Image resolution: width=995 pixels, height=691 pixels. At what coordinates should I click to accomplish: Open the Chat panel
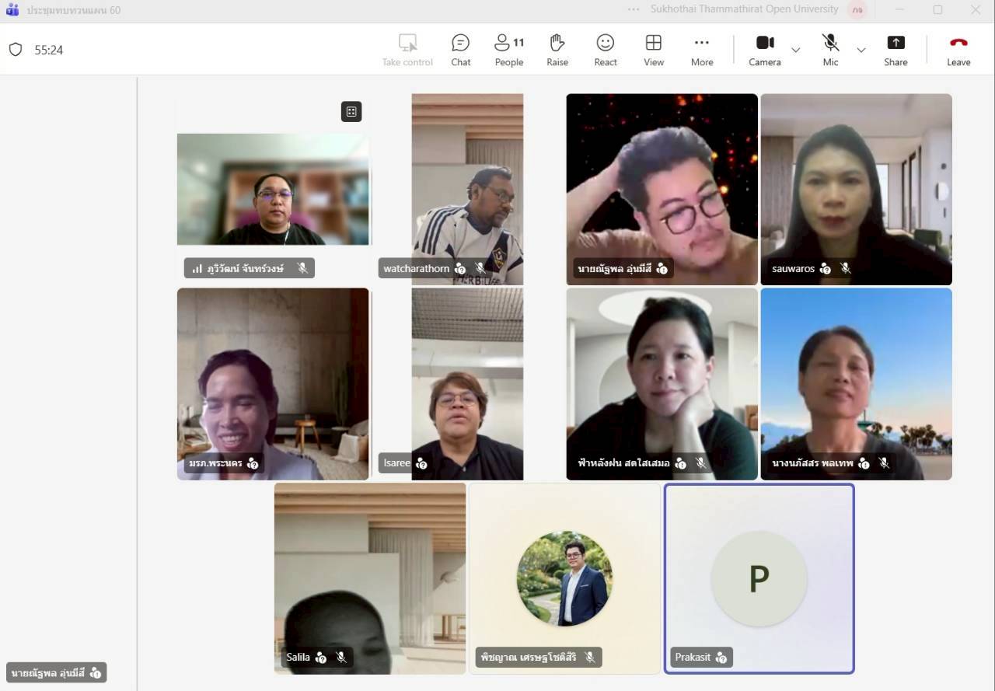pyautogui.click(x=460, y=50)
